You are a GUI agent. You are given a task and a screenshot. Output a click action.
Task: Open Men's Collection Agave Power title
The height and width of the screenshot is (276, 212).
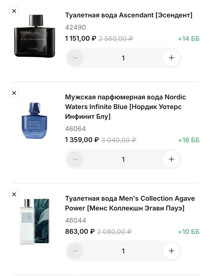tap(130, 203)
